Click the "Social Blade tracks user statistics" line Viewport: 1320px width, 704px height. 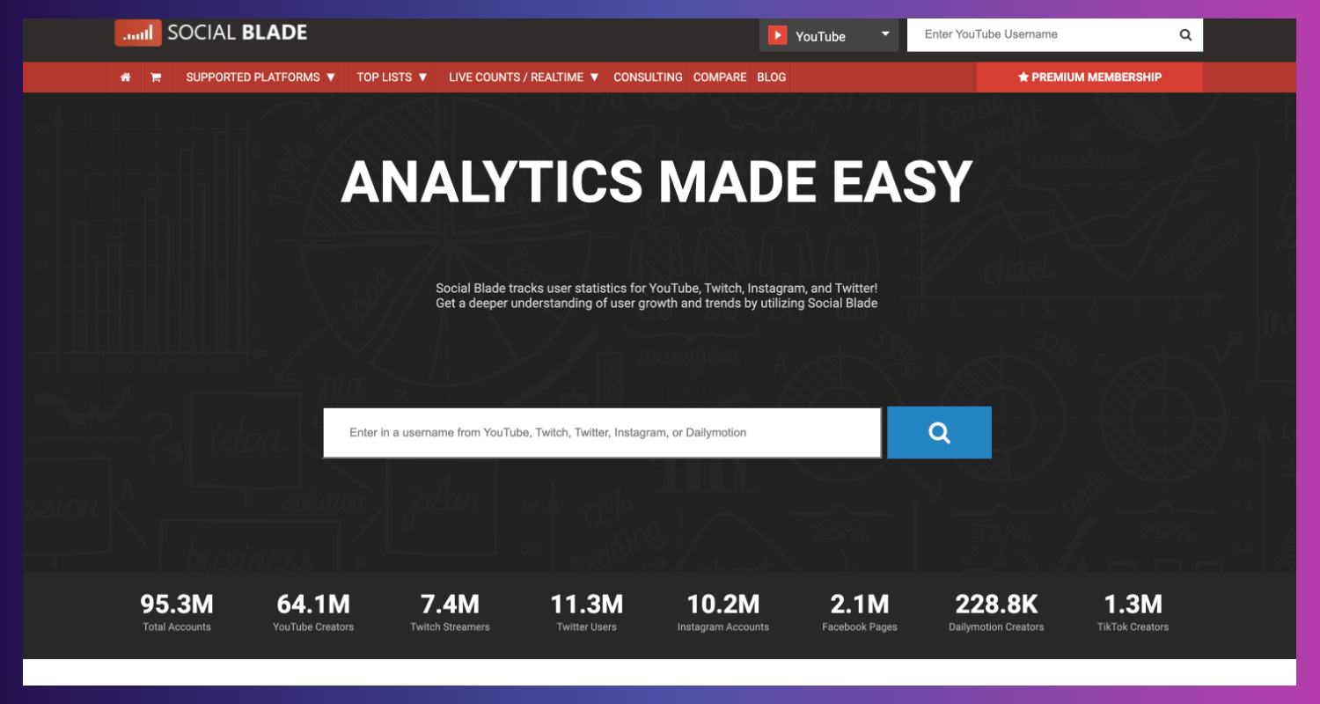tap(656, 289)
